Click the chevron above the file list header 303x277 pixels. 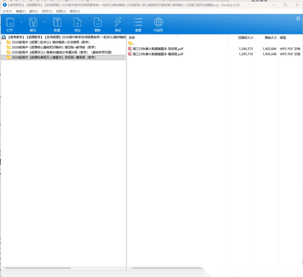pyautogui.click(x=178, y=35)
